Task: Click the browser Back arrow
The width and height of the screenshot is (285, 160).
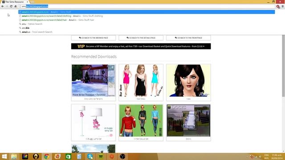Action: [x=3, y=6]
